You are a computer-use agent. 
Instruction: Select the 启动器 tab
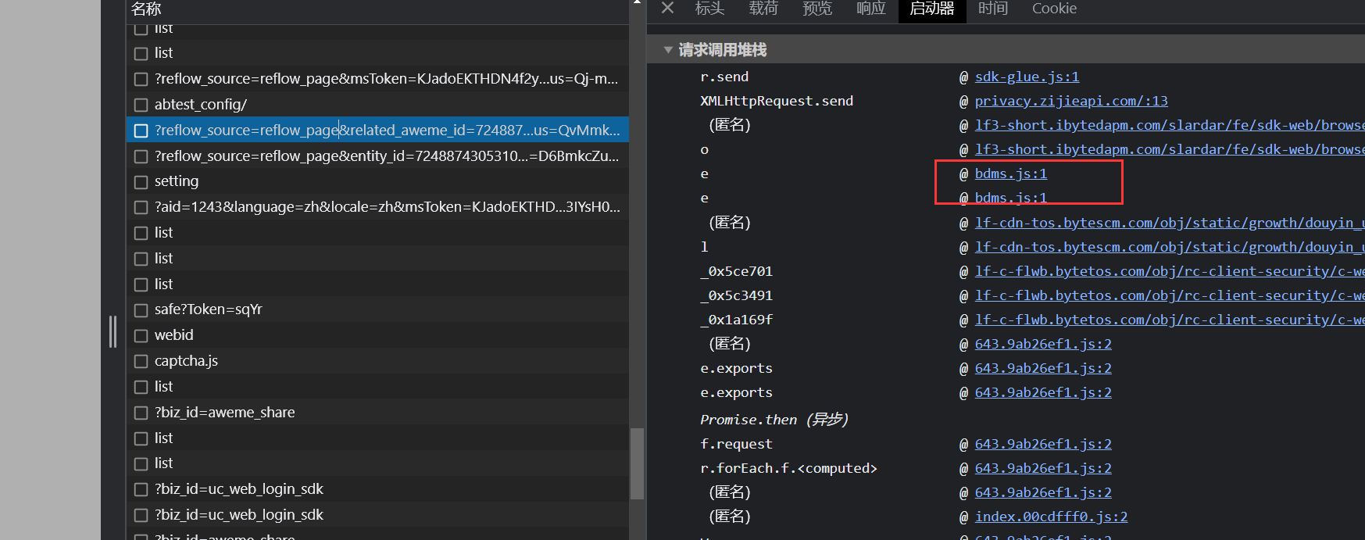pyautogui.click(x=932, y=9)
